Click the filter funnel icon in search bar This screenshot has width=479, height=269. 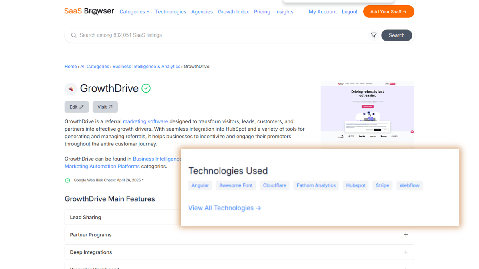(x=374, y=35)
